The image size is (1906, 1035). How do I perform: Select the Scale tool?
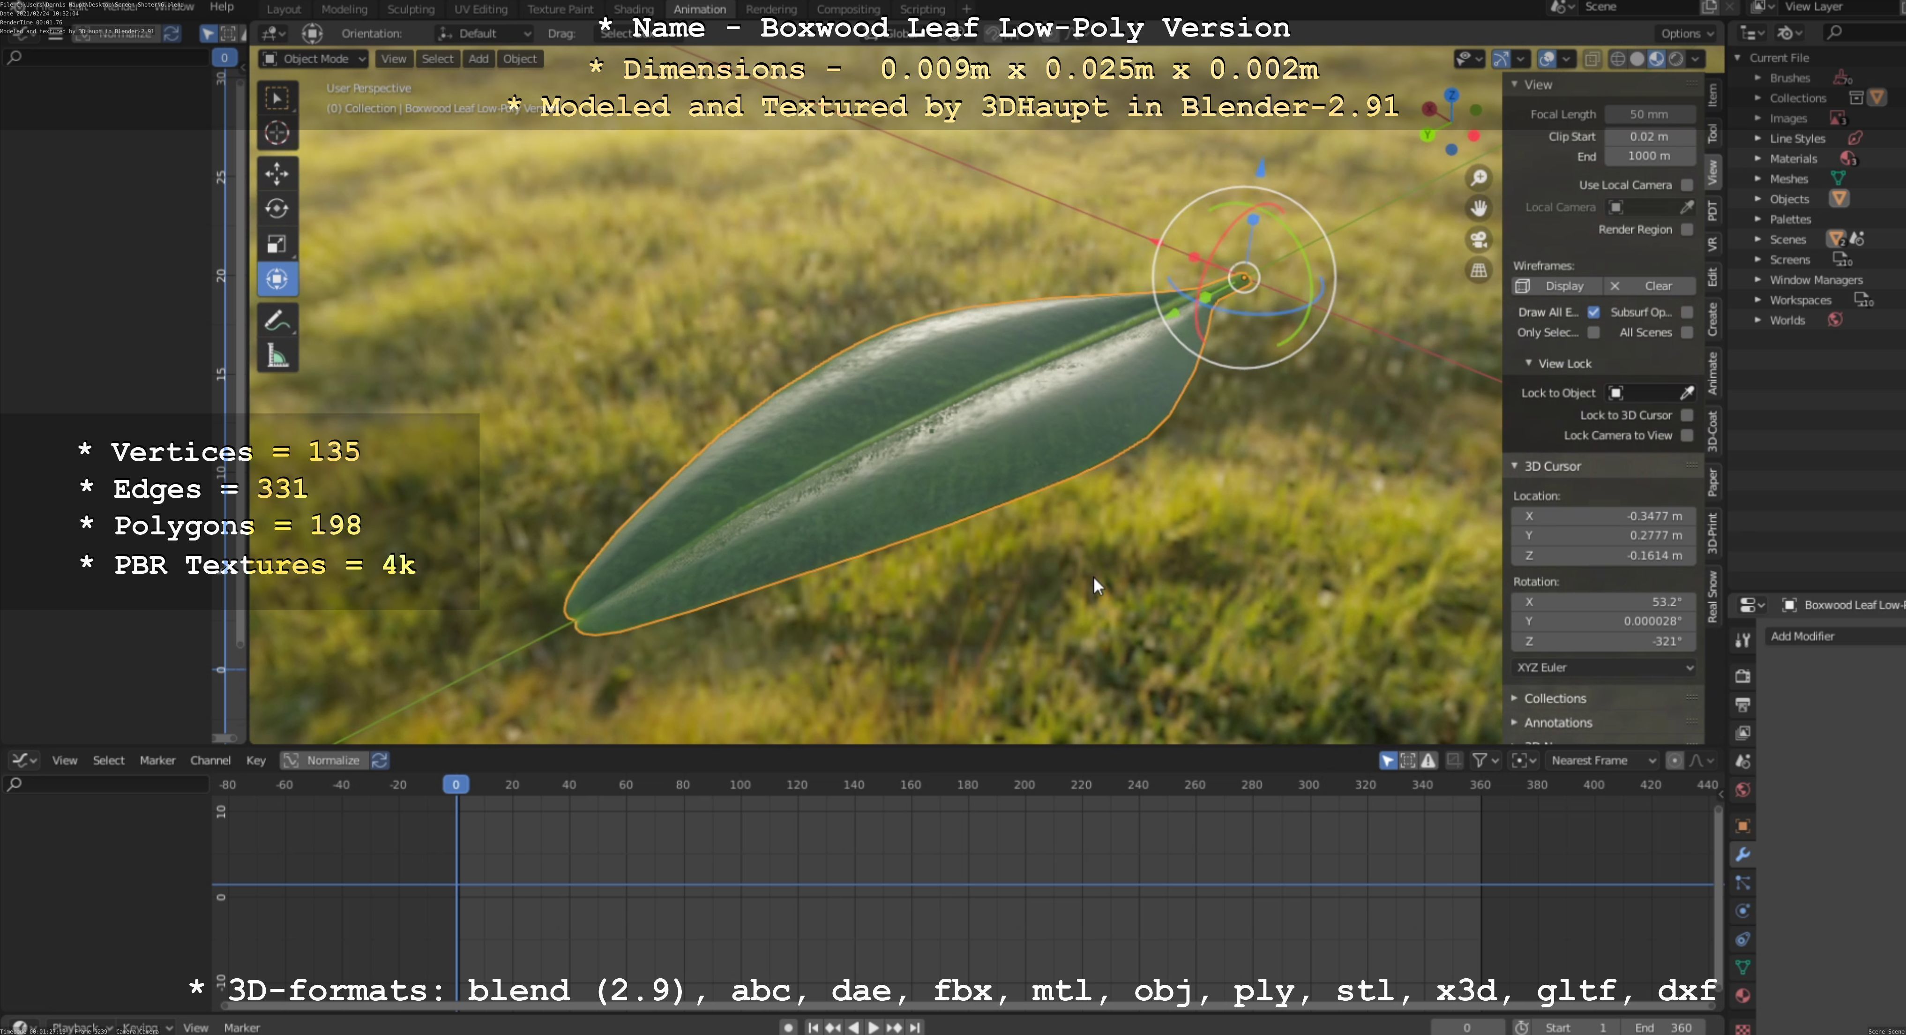(277, 243)
